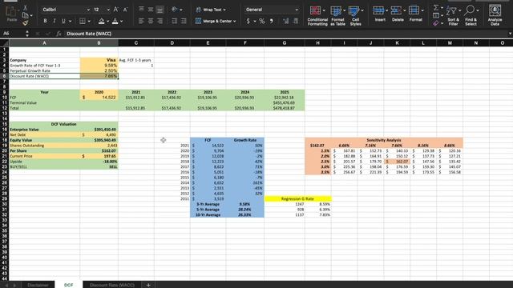Toggle Bold formatting
Image resolution: width=513 pixels, height=288 pixels.
click(x=45, y=21)
